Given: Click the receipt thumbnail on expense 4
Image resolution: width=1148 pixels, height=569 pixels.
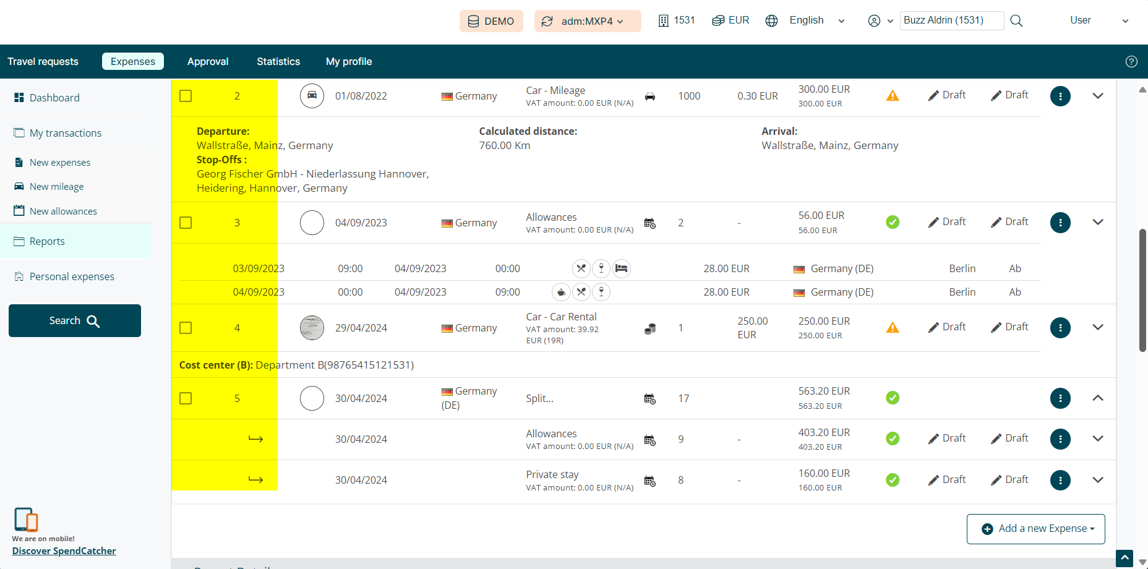Looking at the screenshot, I should [312, 328].
